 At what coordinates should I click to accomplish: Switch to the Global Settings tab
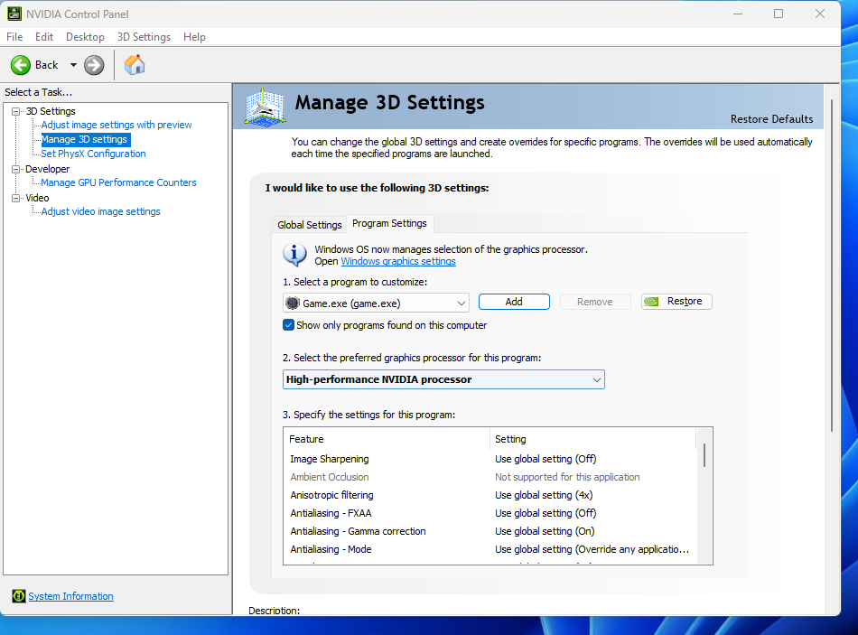click(309, 224)
